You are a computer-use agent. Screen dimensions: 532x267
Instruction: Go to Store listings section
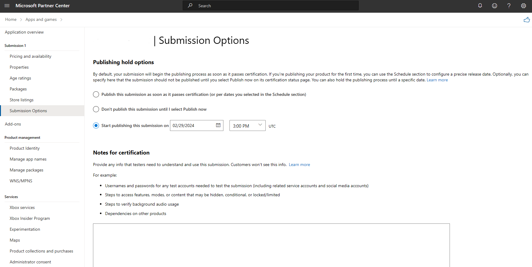(x=21, y=100)
